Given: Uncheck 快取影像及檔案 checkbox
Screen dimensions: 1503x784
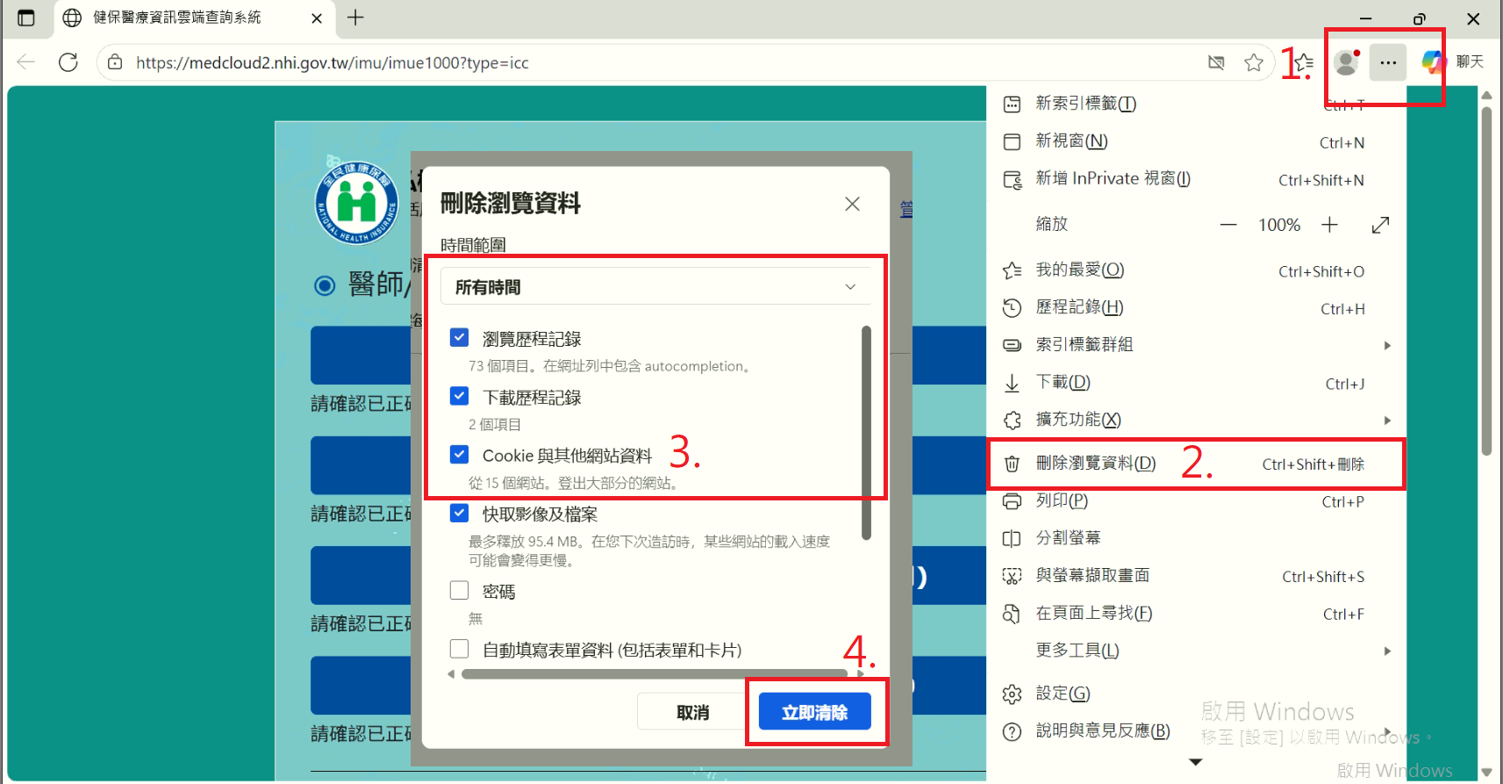Looking at the screenshot, I should (x=459, y=513).
